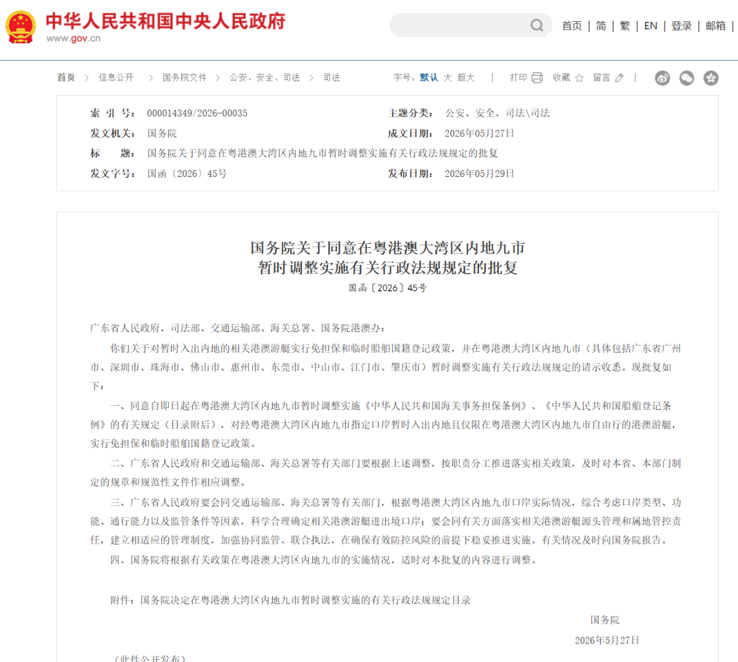This screenshot has height=662, width=738.
Task: Click the addressee line 广东省人民政府，司法部
Action: coord(238,329)
